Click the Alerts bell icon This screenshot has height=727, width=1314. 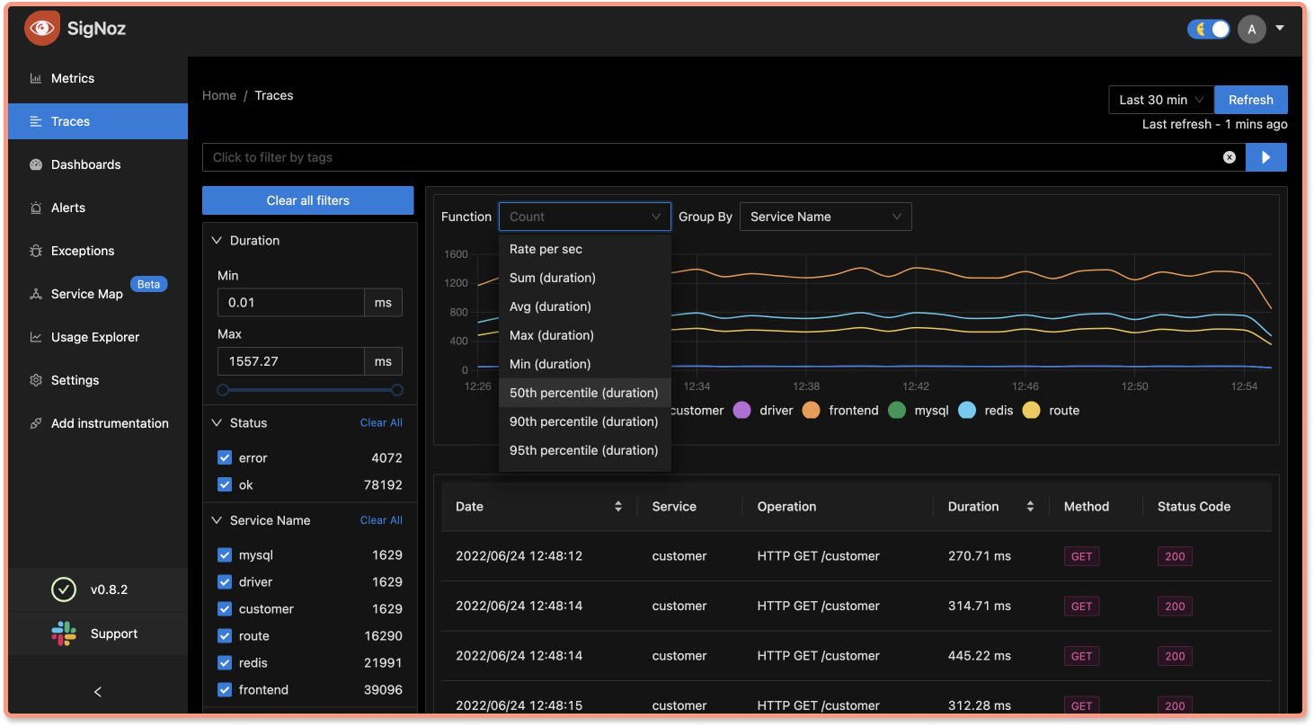[x=36, y=208]
